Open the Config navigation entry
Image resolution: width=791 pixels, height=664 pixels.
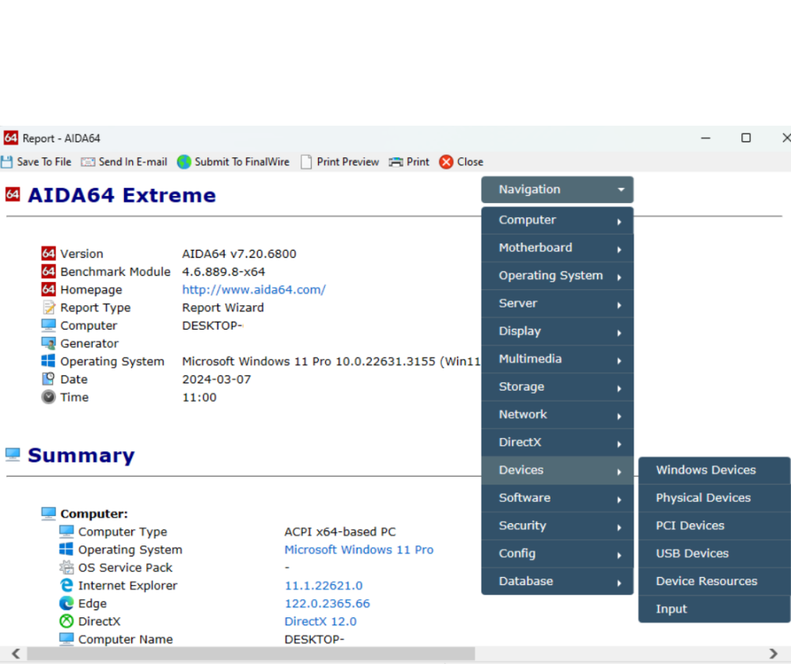click(557, 553)
